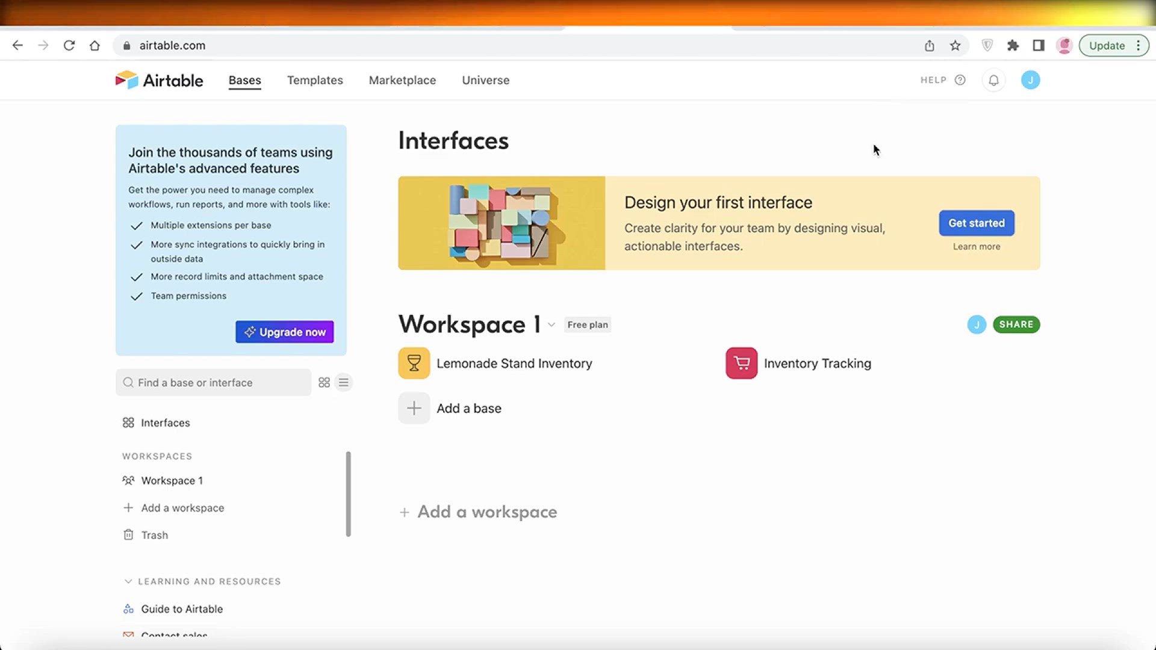
Task: Click workspace collaborator avatar J
Action: [977, 324]
